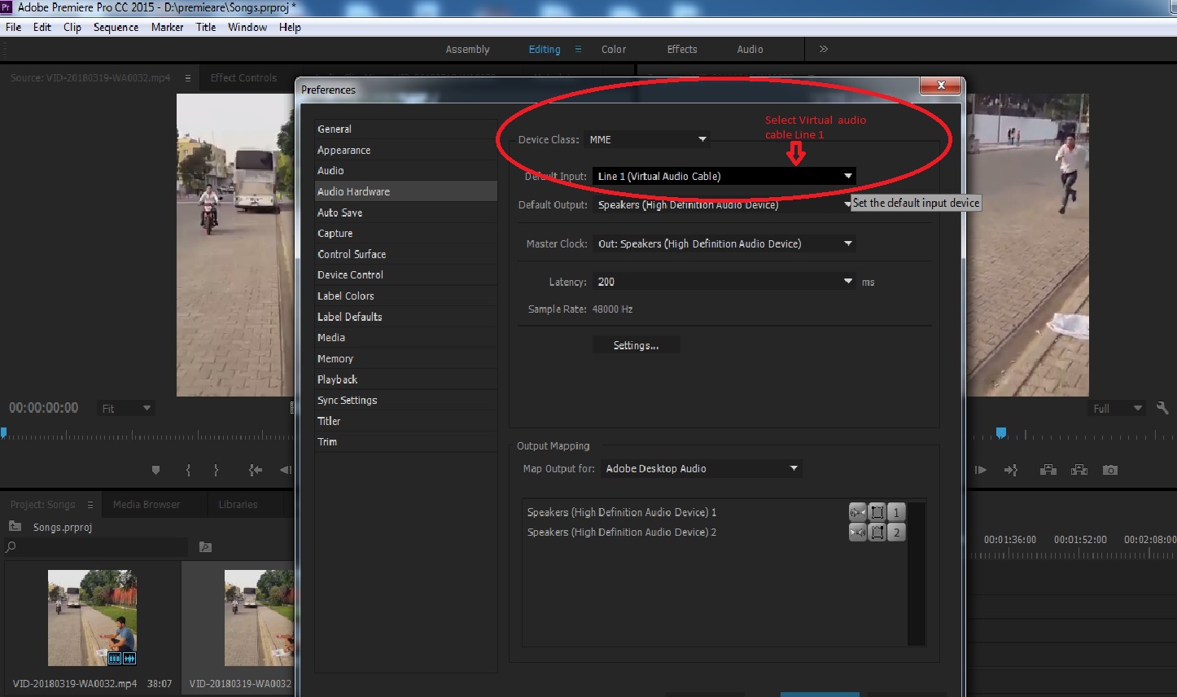Open the Source panel menu icon
This screenshot has height=697, width=1177.
click(x=188, y=78)
